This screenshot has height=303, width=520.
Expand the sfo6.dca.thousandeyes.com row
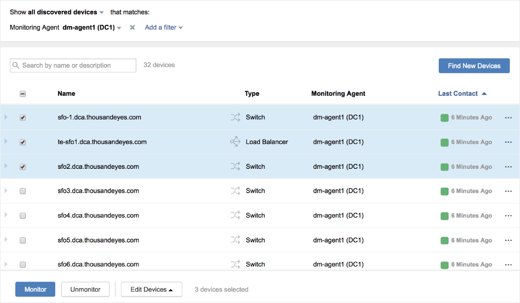6,264
